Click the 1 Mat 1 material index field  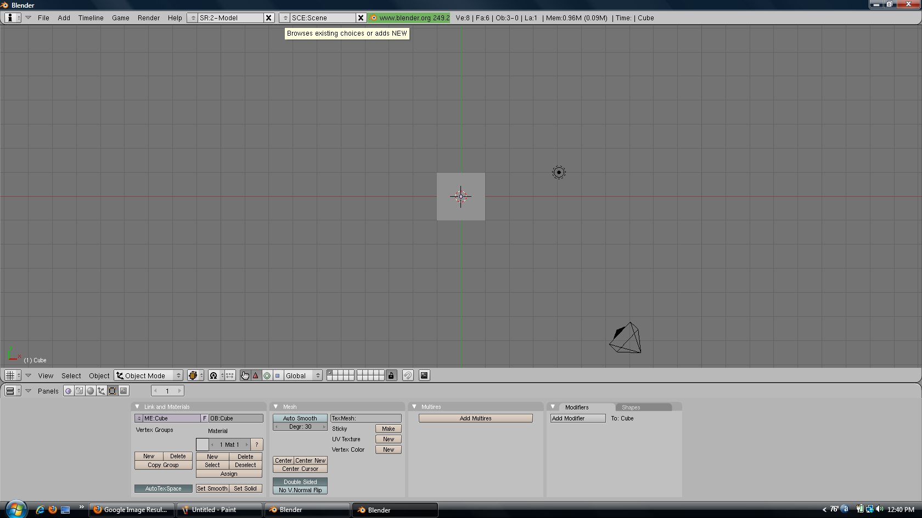pos(229,445)
